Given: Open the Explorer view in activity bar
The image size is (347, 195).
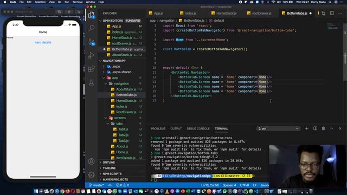Looking at the screenshot, I should (92, 15).
